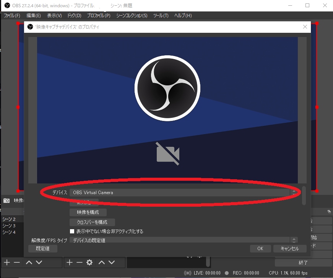
Task: Click the audio mixer scrollbar in main window
Action: pyautogui.click(x=208, y=262)
